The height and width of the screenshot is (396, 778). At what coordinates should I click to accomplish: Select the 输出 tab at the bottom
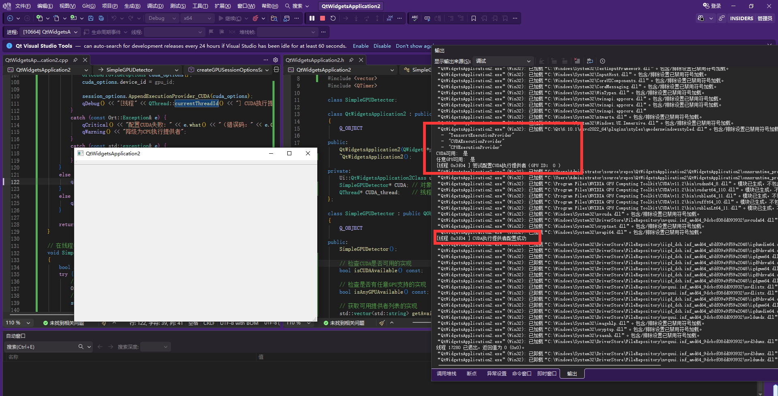tap(572, 374)
